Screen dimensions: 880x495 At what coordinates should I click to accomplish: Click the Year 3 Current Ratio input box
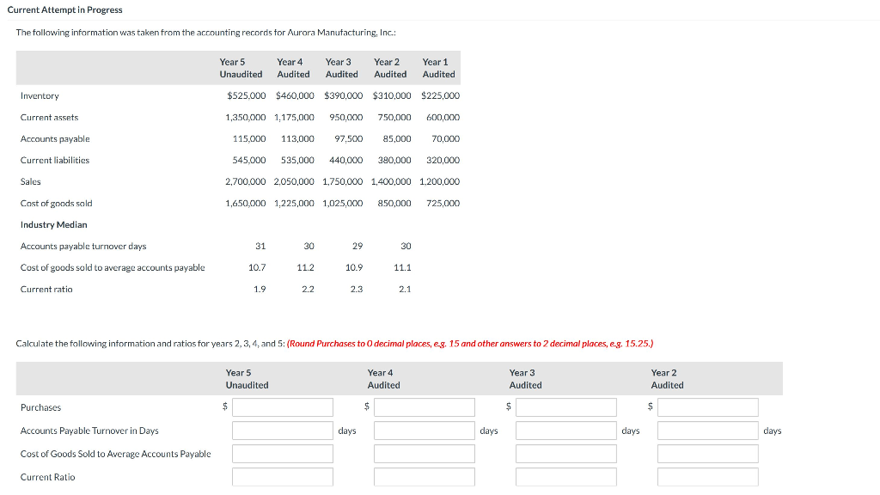(x=565, y=477)
